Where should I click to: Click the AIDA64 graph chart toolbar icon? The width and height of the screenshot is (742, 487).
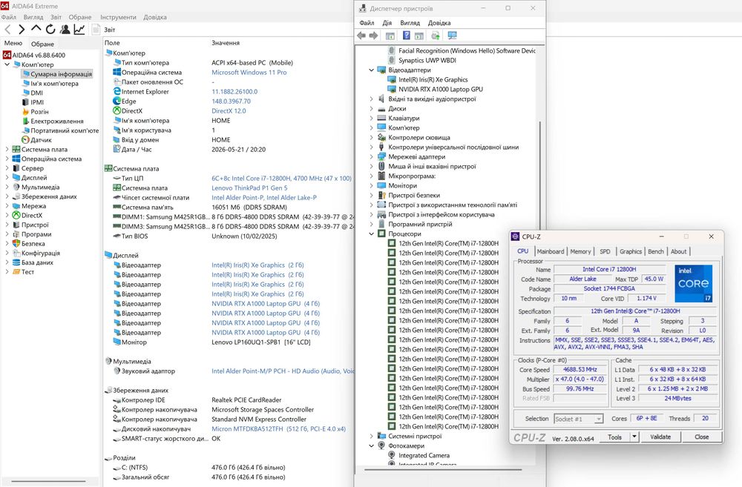[79, 30]
